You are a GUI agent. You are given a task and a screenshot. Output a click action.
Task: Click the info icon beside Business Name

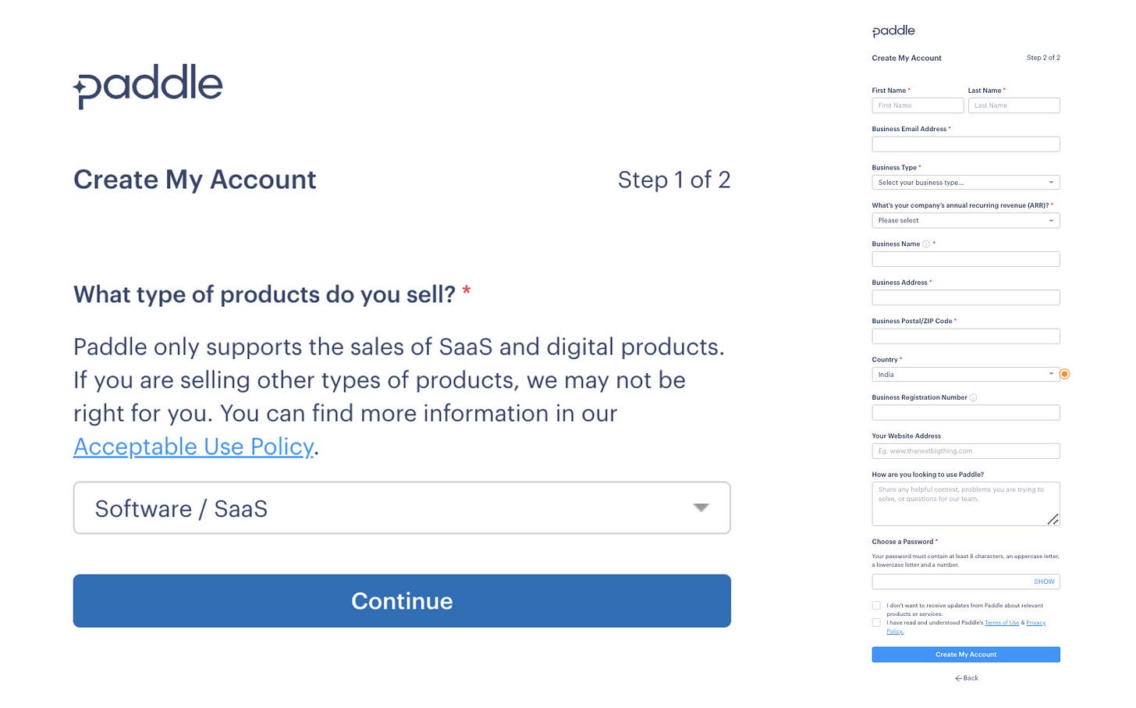[926, 244]
